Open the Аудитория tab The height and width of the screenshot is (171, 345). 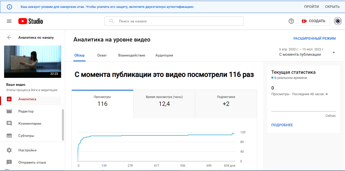(x=164, y=55)
